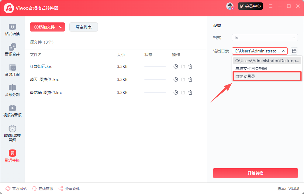Switch to 格式转换 sidebar tab
This screenshot has width=304, height=194.
[12, 30]
